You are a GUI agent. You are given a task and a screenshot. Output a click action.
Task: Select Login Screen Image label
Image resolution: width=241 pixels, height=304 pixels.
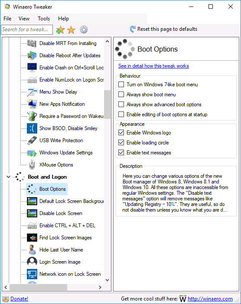coord(60,262)
